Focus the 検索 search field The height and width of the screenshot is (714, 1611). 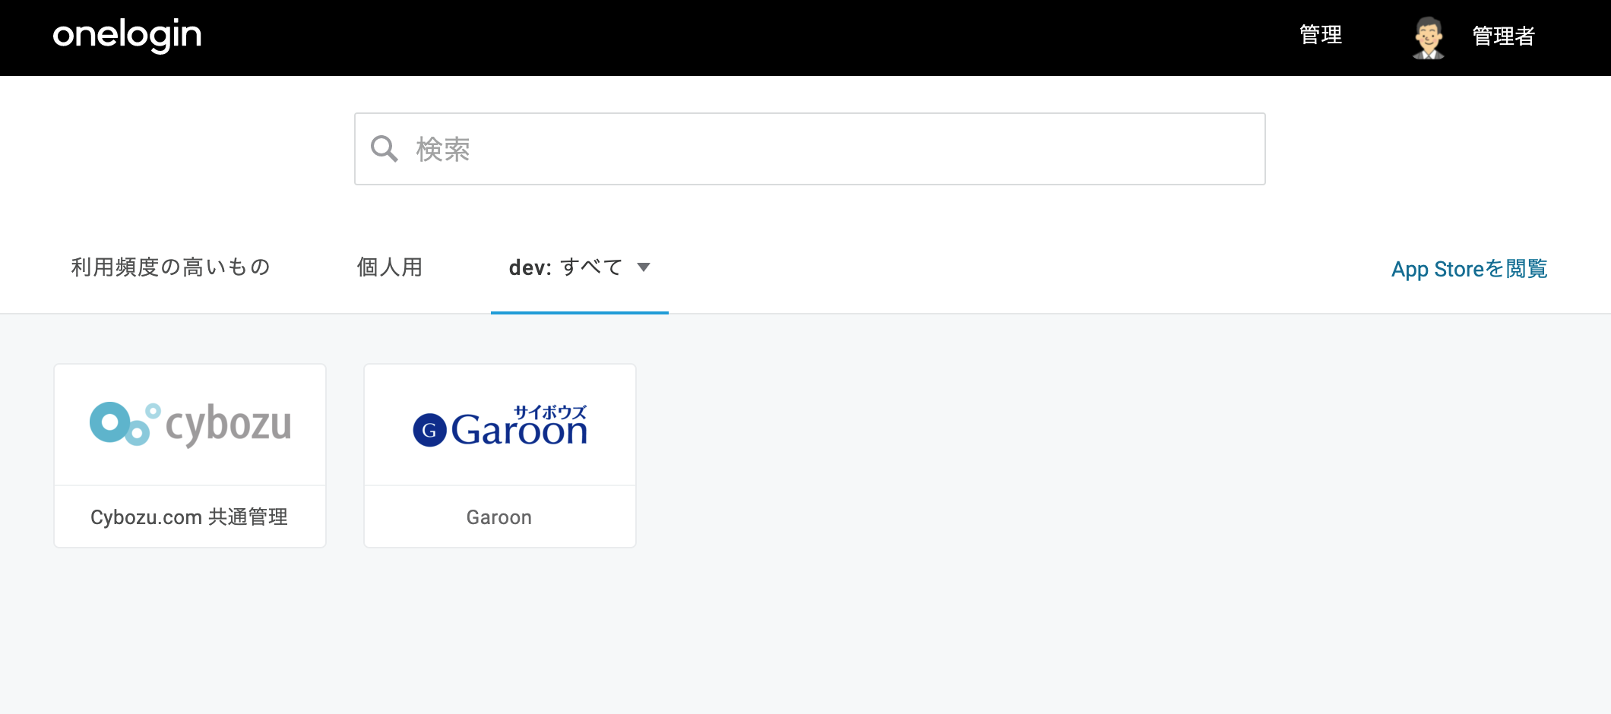click(810, 149)
